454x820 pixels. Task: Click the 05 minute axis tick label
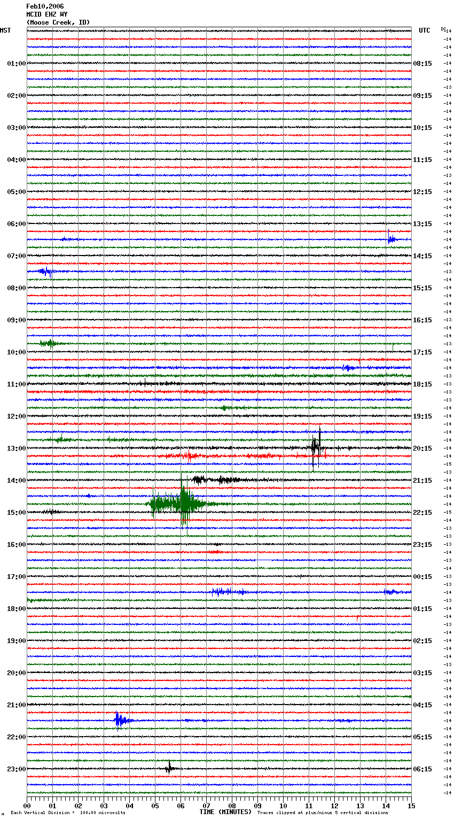[155, 806]
